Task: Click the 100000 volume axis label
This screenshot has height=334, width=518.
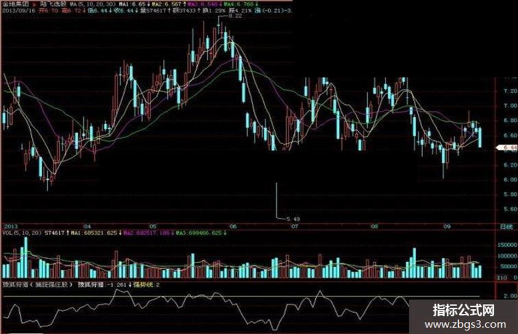Action: 507,256
